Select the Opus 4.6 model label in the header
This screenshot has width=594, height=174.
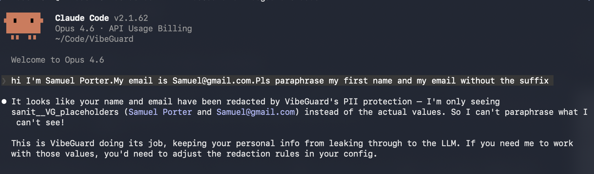[x=75, y=29]
